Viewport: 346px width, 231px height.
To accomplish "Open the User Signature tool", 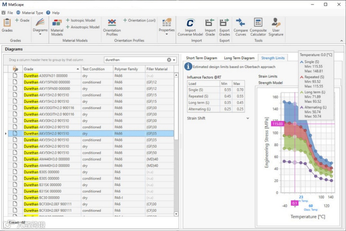I will [x=276, y=27].
